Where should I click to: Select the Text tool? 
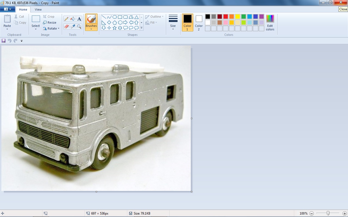click(79, 19)
